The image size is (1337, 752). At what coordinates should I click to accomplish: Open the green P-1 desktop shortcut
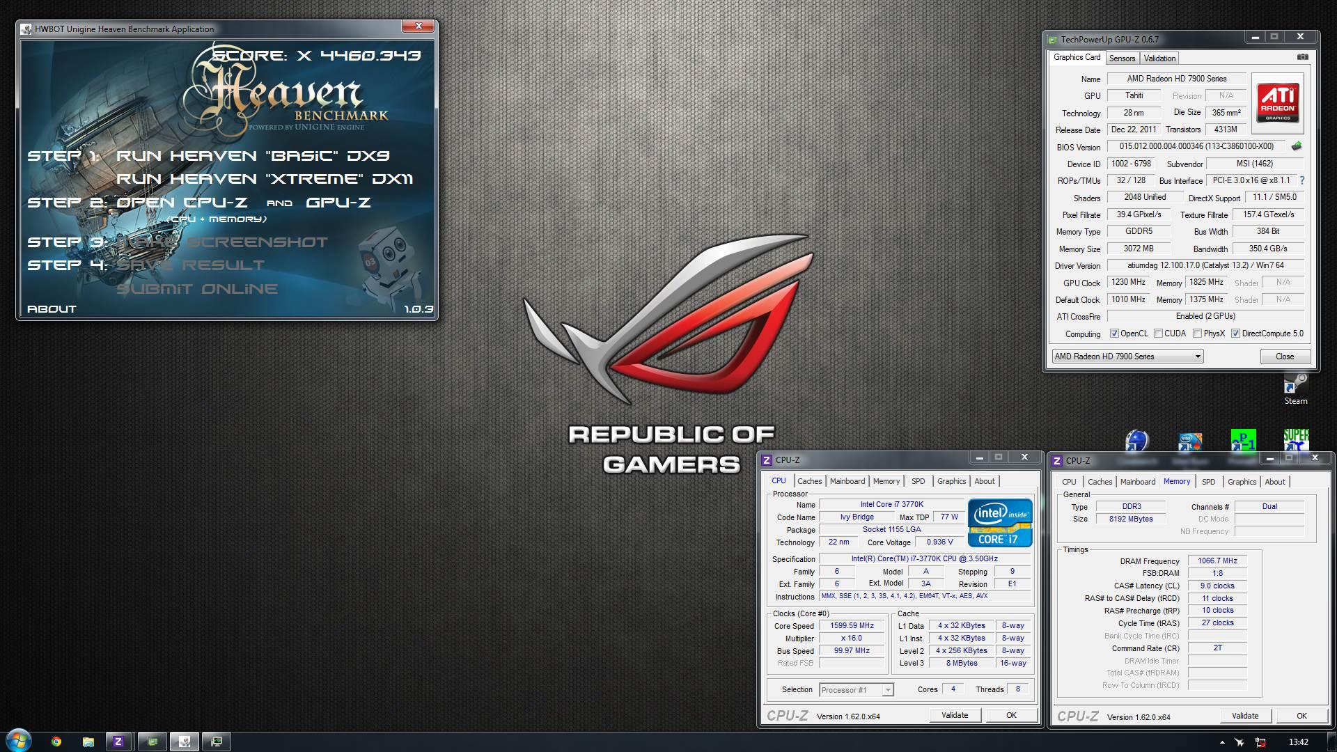(1243, 441)
